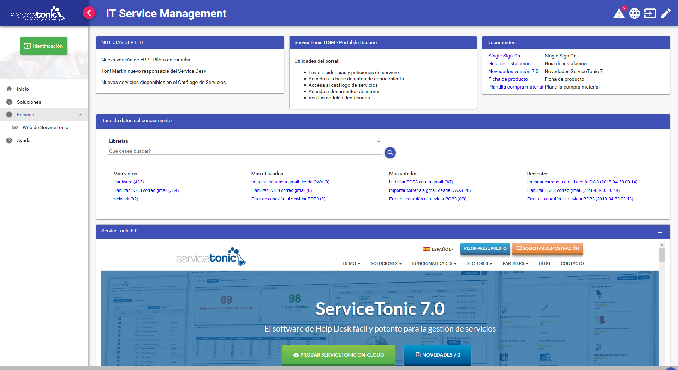Collapse sidebar with red back arrow
The image size is (678, 370).
(89, 13)
